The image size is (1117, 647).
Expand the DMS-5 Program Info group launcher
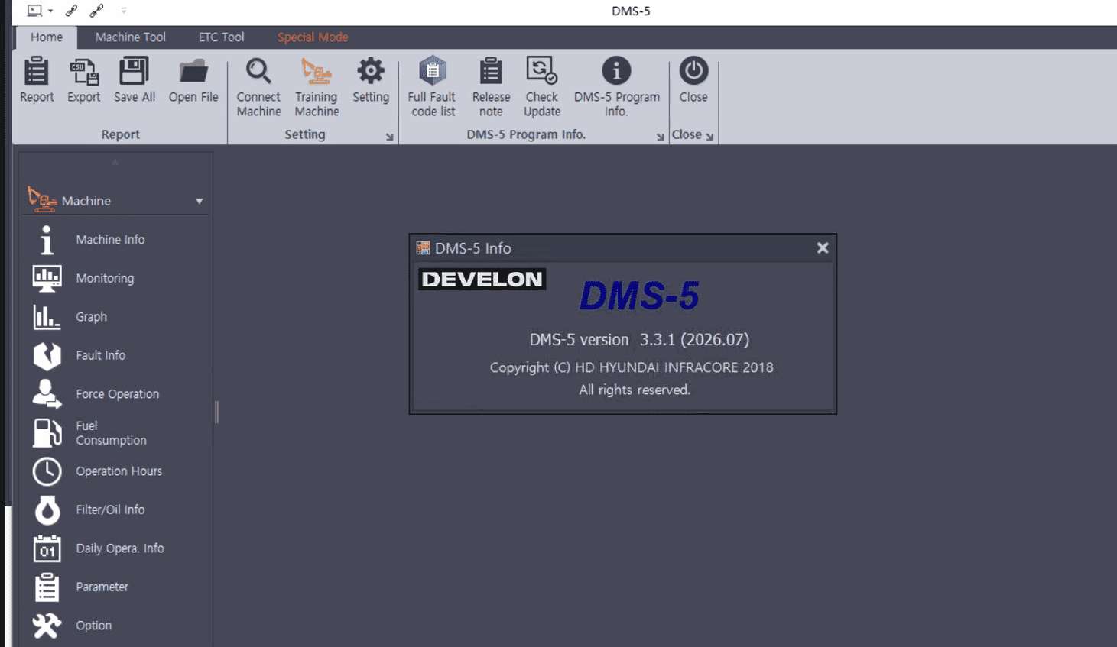(x=660, y=137)
